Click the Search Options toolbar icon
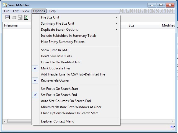This screenshot has width=178, height=133. click(x=7, y=17)
